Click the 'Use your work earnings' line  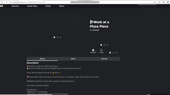pos(54,68)
